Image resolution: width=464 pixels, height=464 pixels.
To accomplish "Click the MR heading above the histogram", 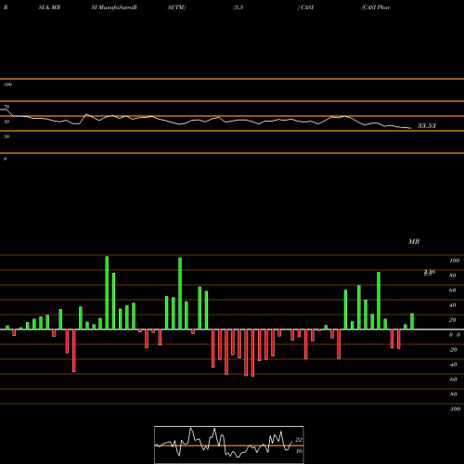I will click(x=414, y=241).
